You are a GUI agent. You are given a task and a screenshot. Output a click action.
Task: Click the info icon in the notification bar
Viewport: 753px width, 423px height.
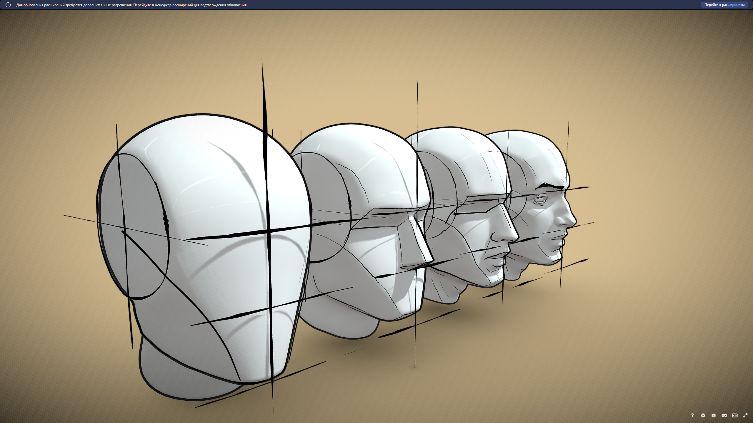8,5
